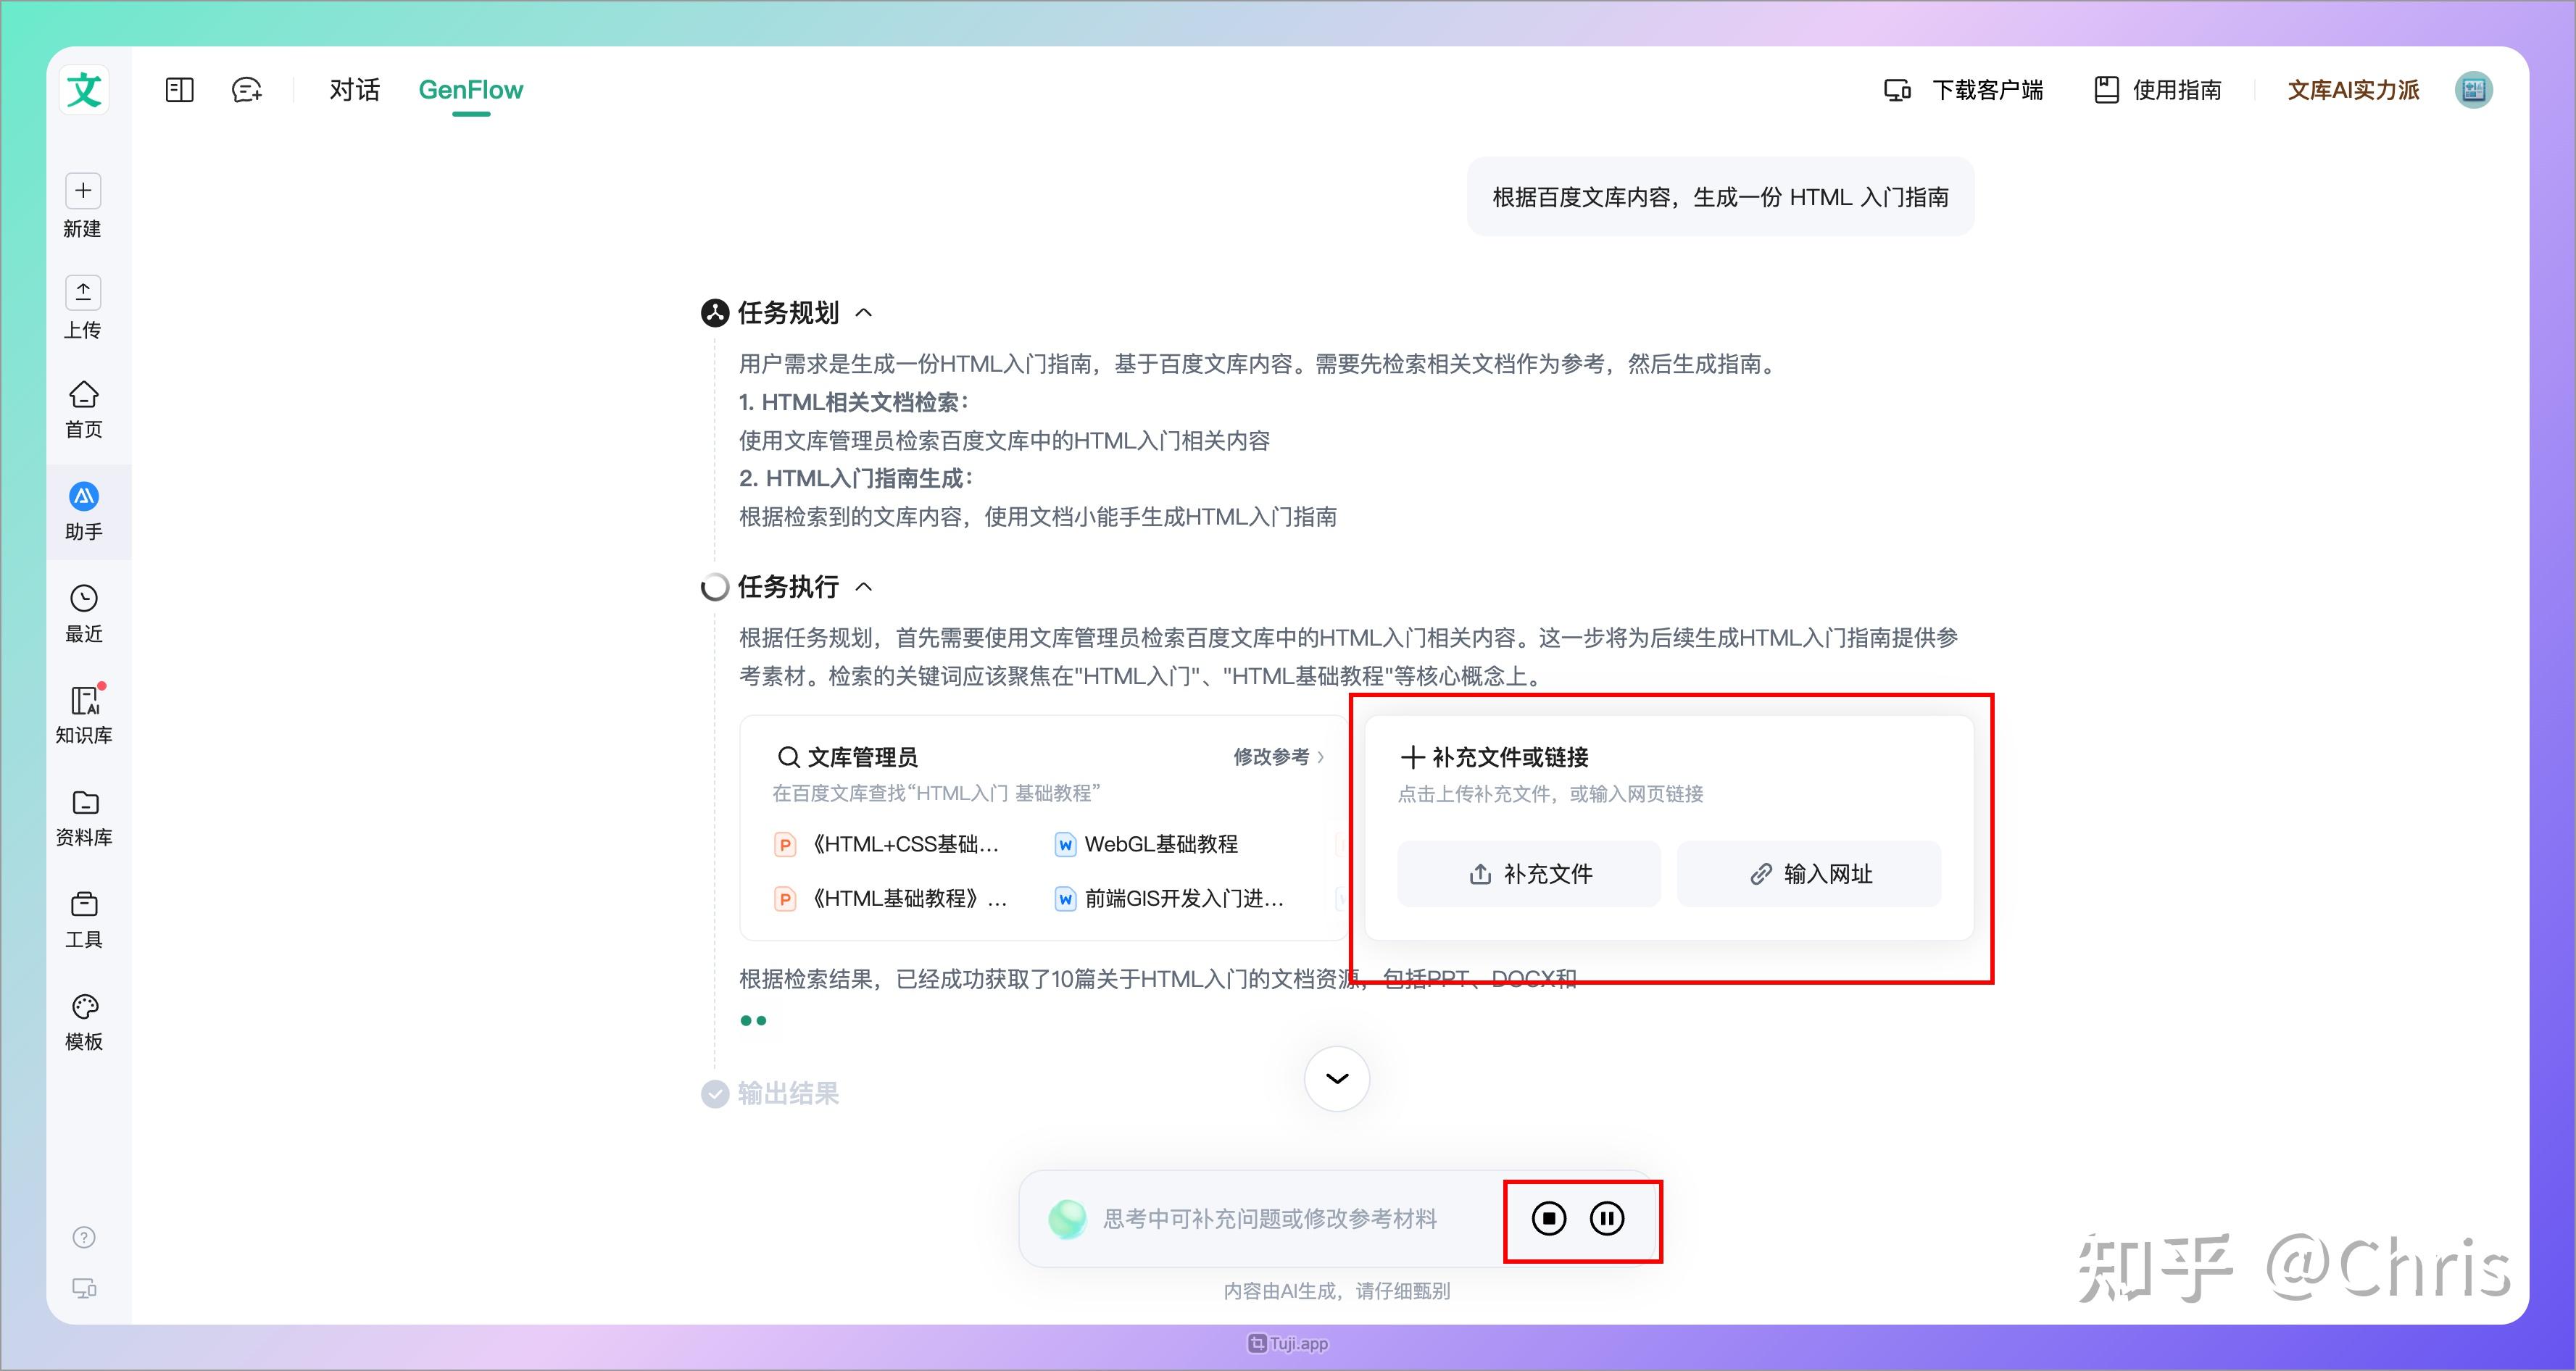
Task: Open 模板 templates palette icon
Action: (84, 1007)
